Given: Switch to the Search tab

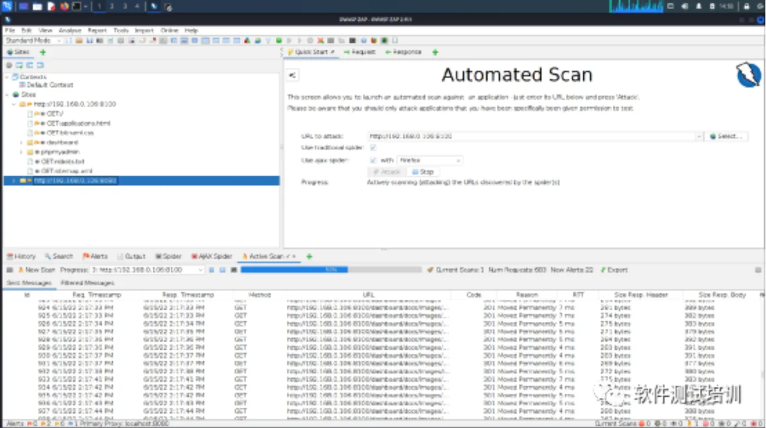Looking at the screenshot, I should pyautogui.click(x=59, y=256).
